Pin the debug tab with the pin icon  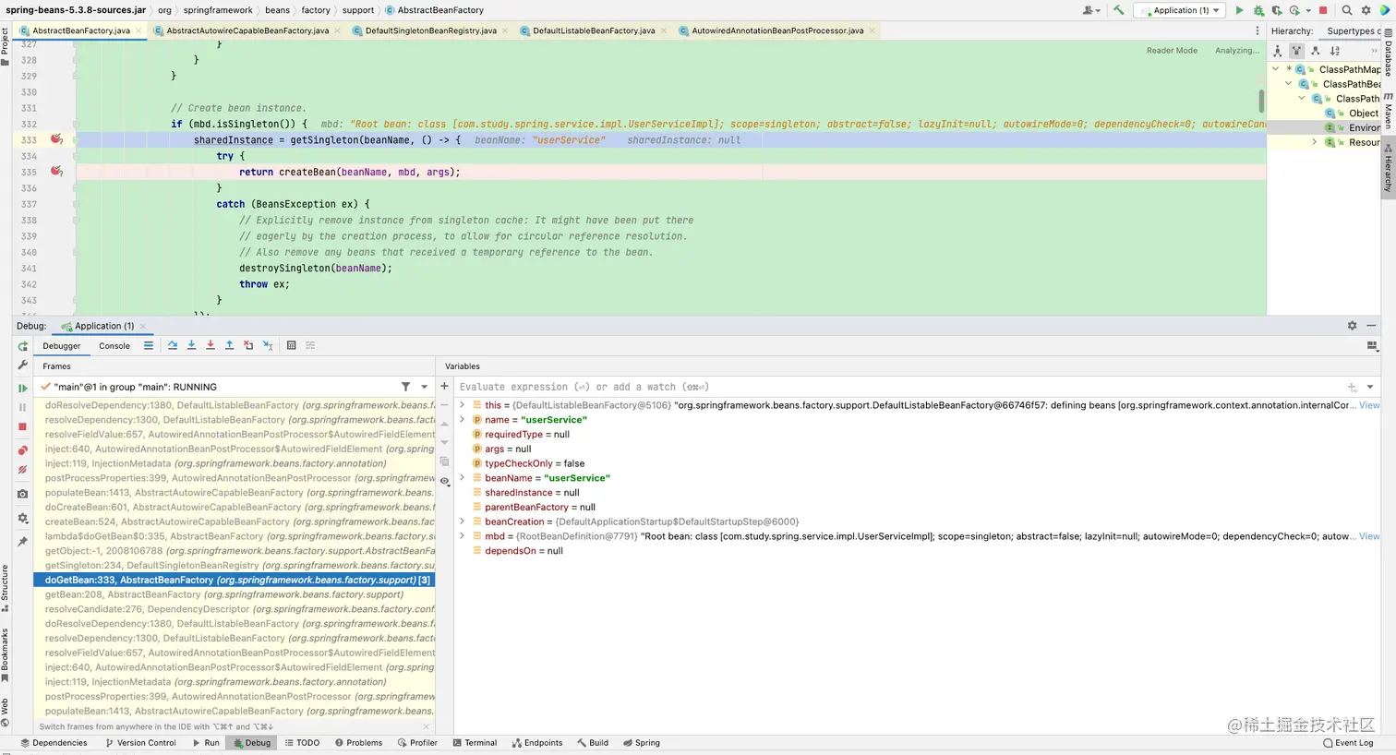[x=23, y=541]
